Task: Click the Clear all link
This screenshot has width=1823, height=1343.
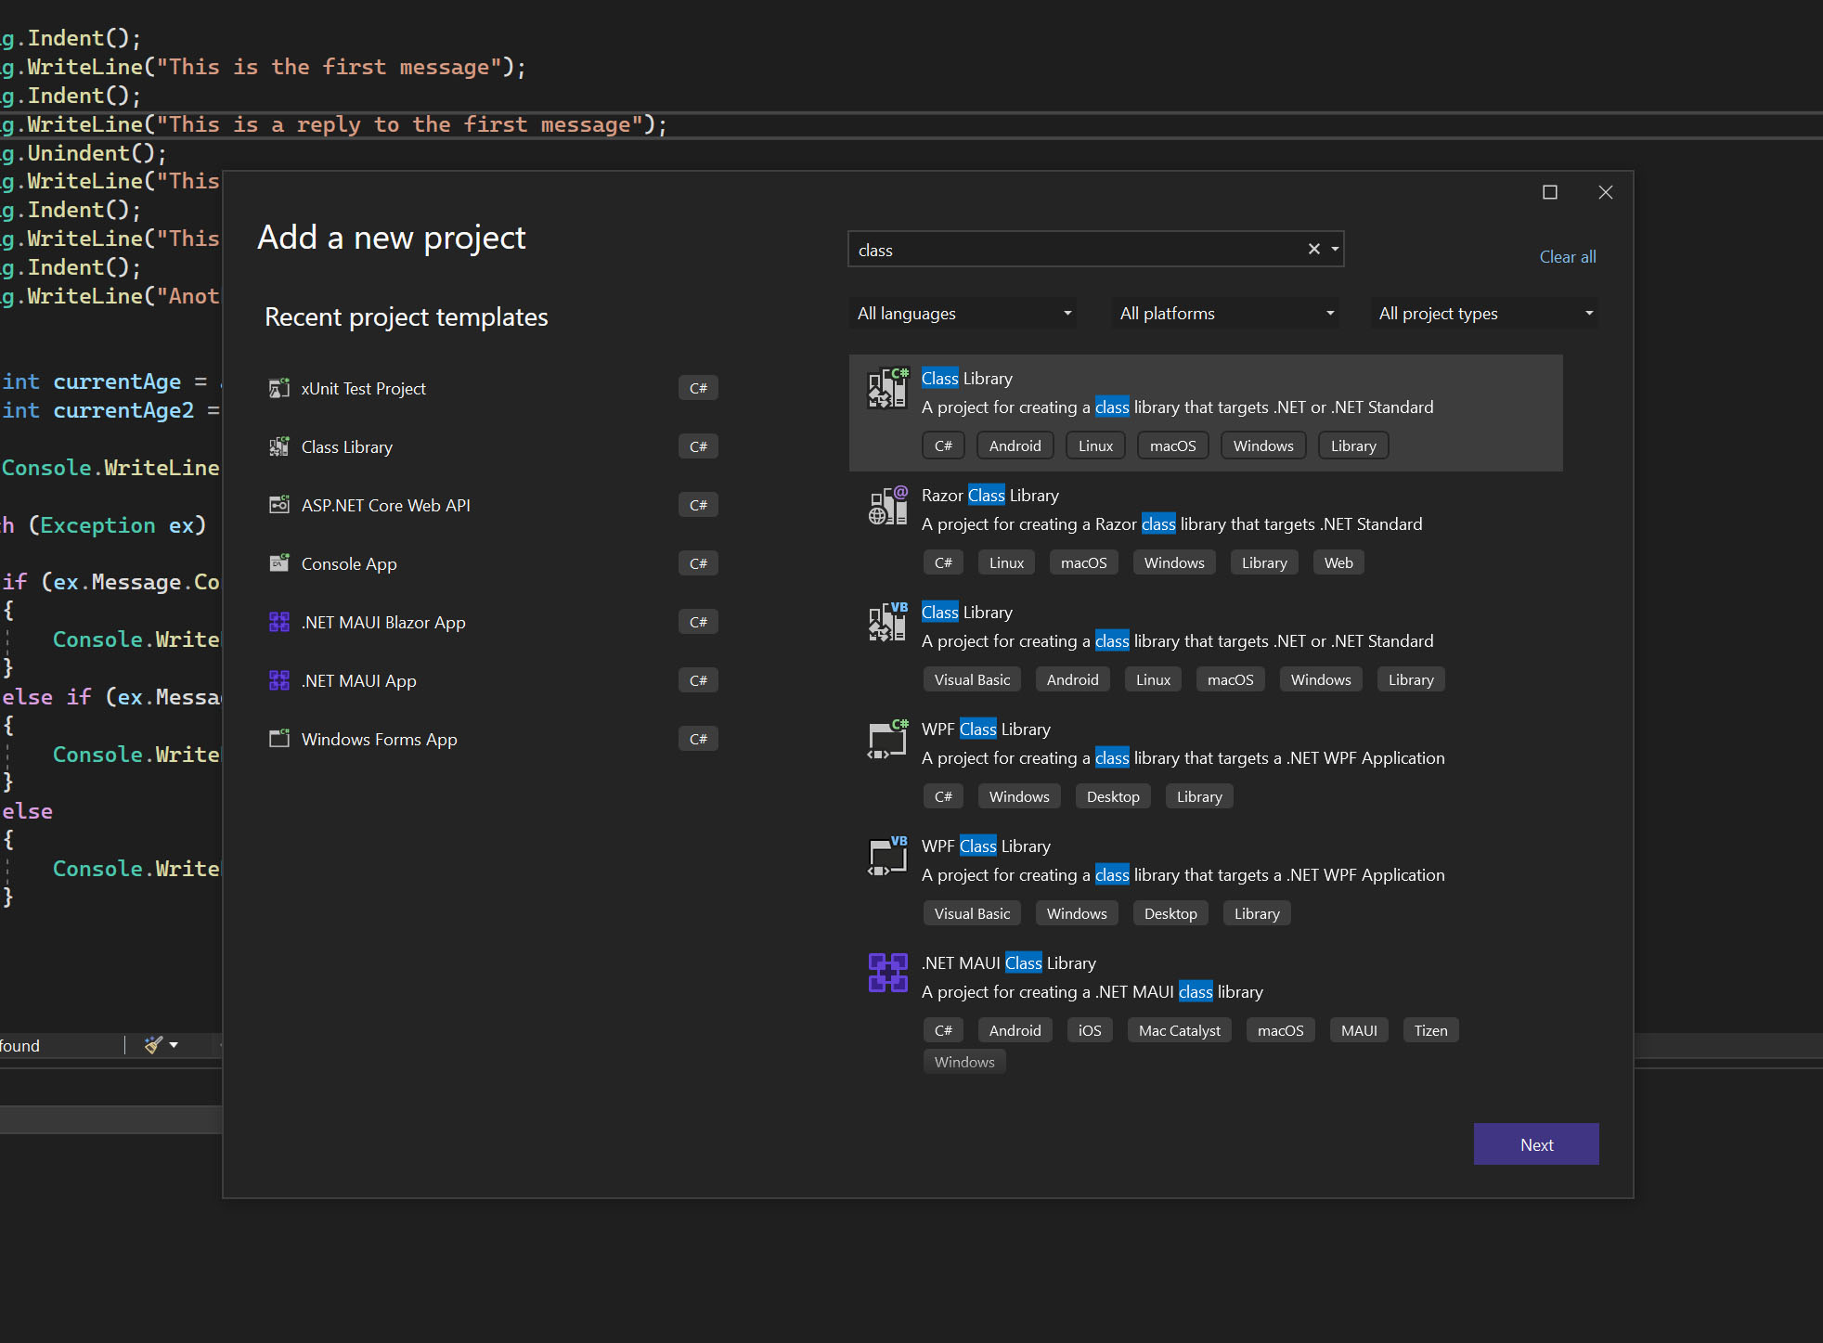Action: [x=1567, y=257]
